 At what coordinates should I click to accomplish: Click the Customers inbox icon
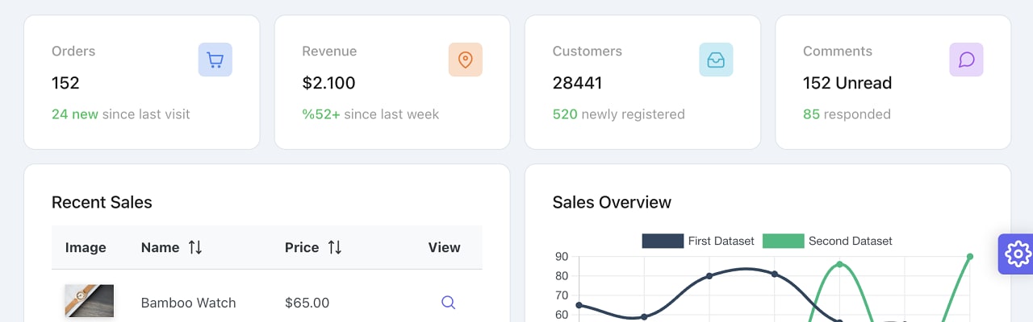coord(716,60)
